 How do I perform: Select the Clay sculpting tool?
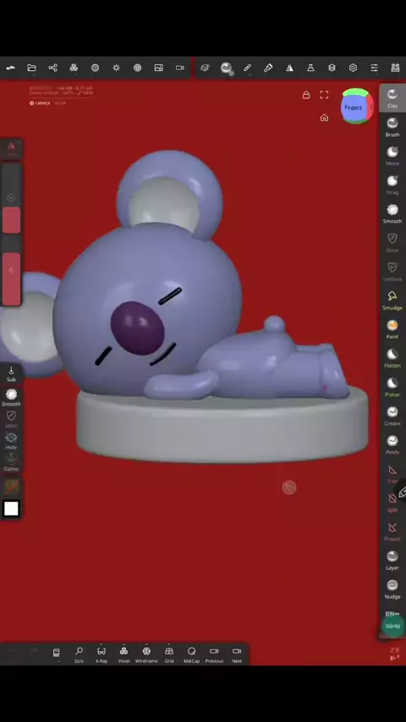tap(392, 98)
